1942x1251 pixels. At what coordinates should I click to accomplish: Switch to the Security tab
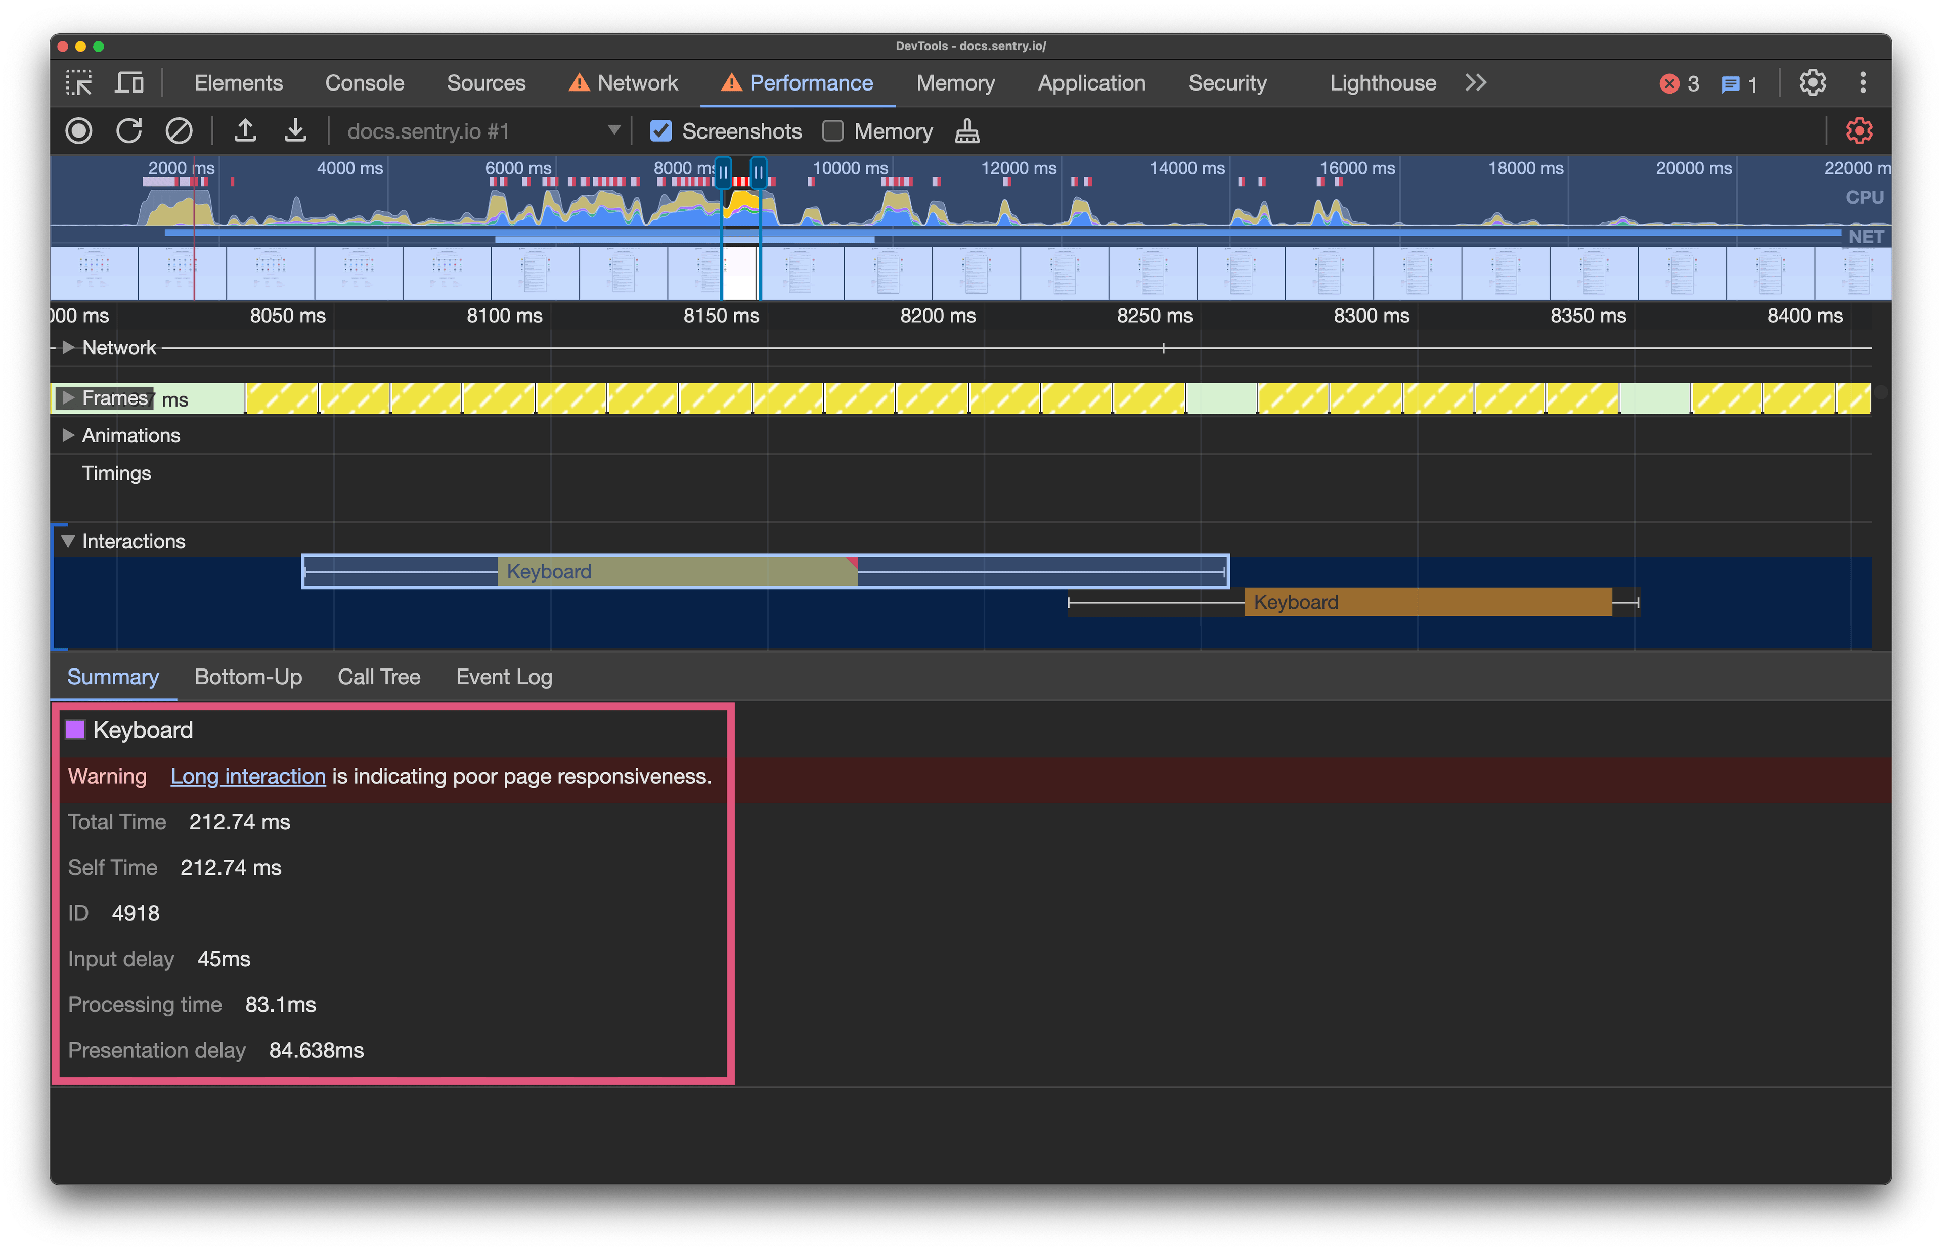(x=1227, y=83)
